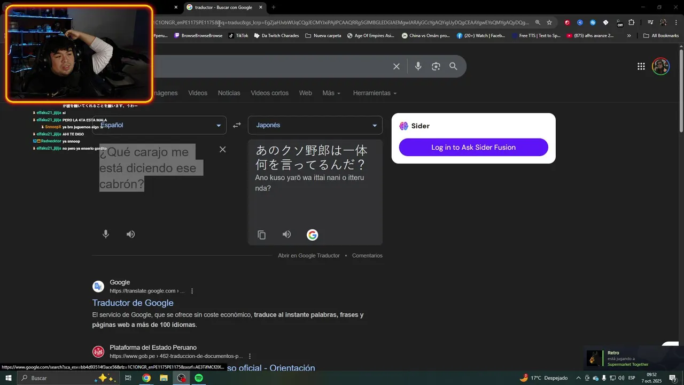The image size is (684, 385).
Task: Click the extension icon labeled Off
Action: coord(619,23)
